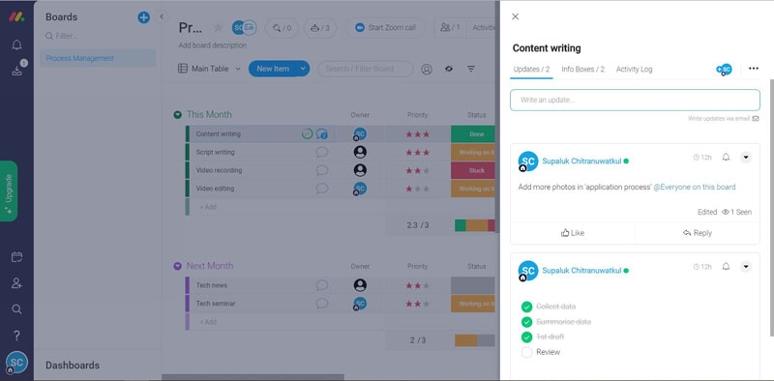Screen dimensions: 774x381
Task: Add a new board with plus icon
Action: point(143,17)
